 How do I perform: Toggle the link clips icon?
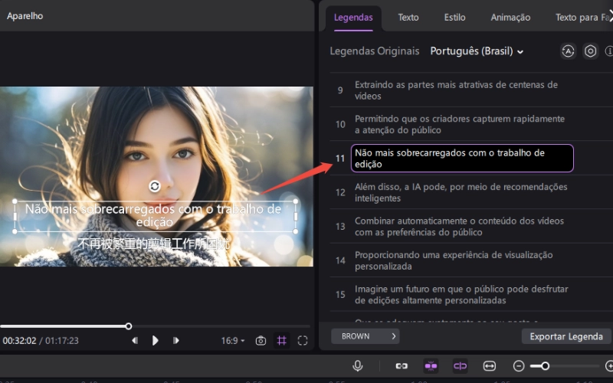tap(402, 366)
